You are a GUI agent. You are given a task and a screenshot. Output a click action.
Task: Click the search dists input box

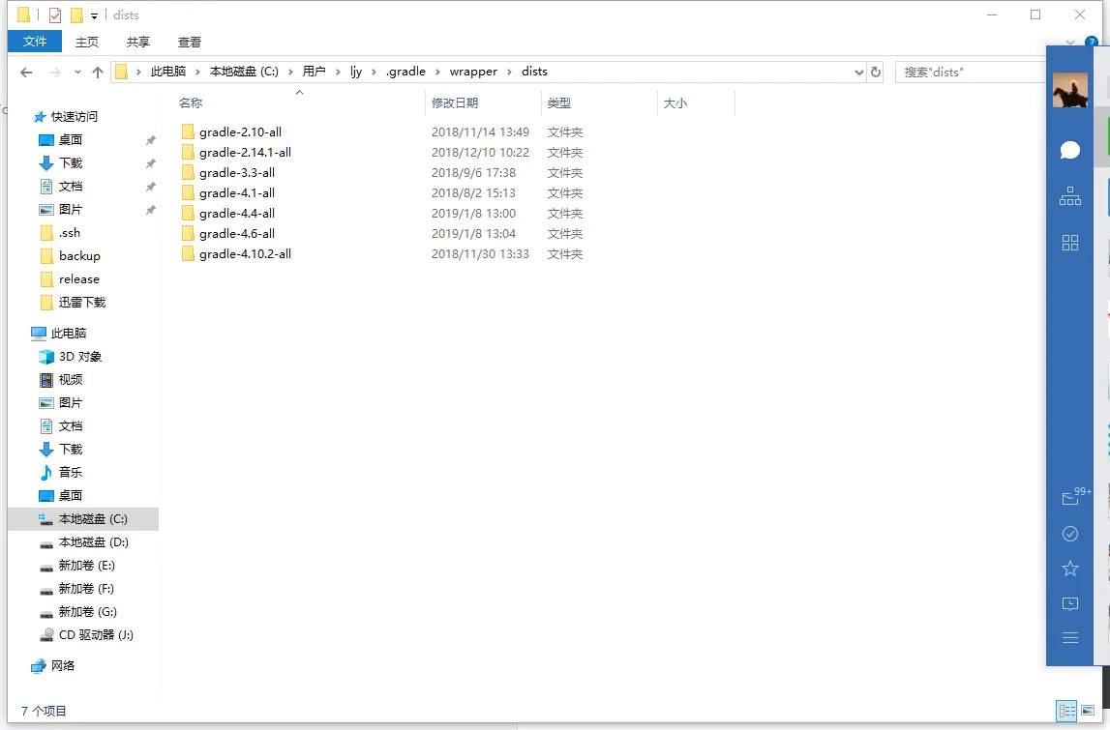coord(970,73)
